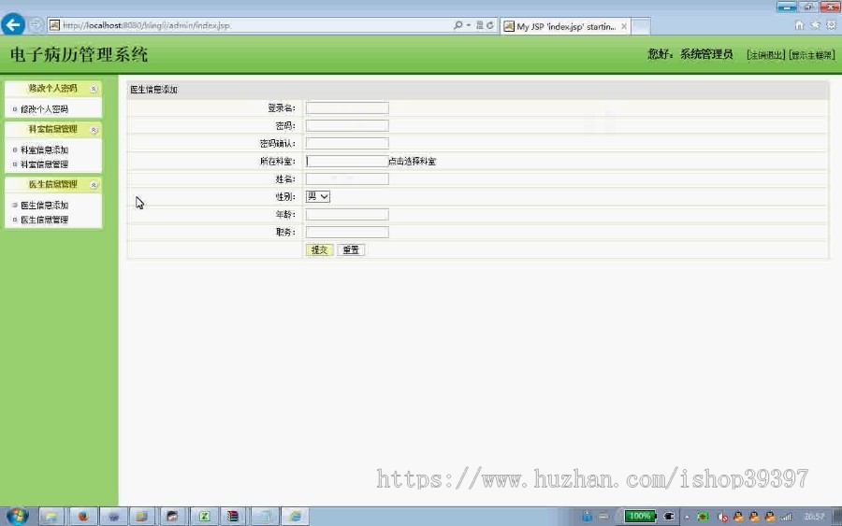The height and width of the screenshot is (526, 842).
Task: Click the 显示主框架 link
Action: tap(812, 55)
